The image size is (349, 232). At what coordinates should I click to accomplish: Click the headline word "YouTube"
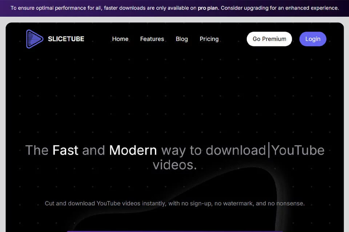point(298,150)
